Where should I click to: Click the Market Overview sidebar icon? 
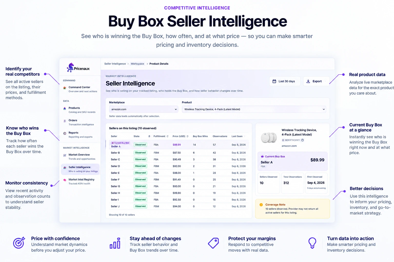(x=65, y=155)
